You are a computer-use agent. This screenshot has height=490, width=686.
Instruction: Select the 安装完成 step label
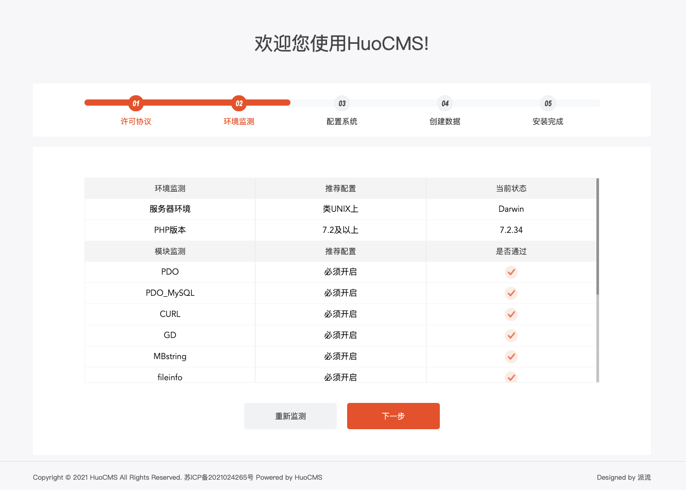pyautogui.click(x=548, y=122)
